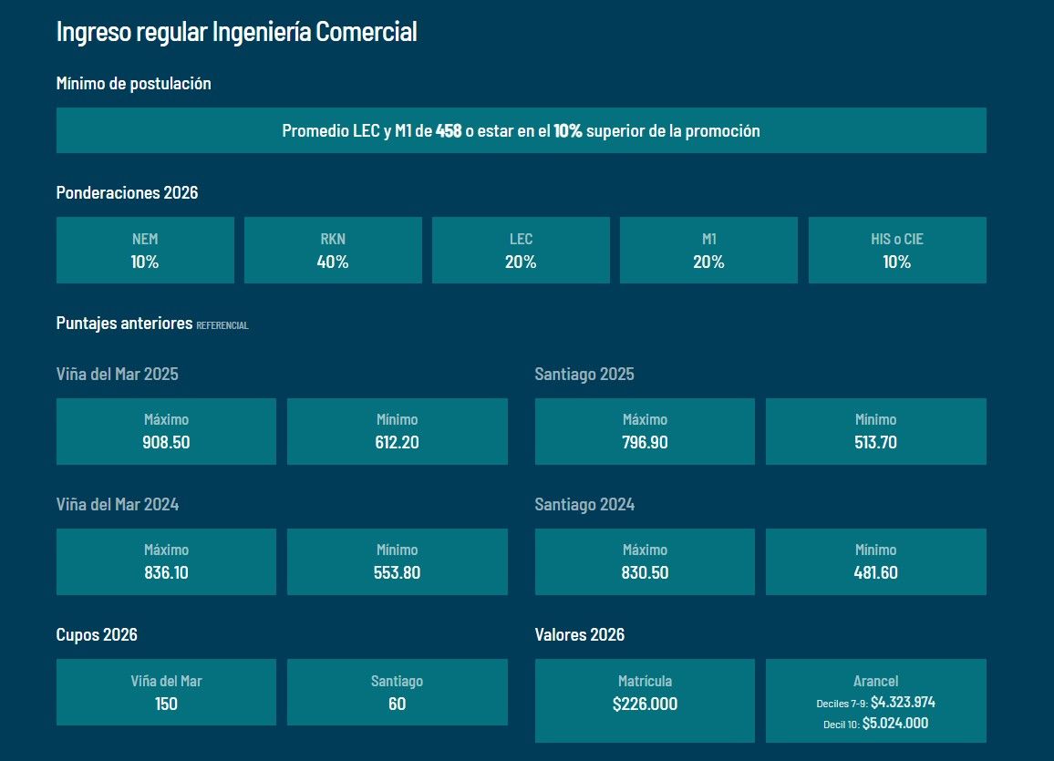Click Viña del Mar 2025 Mínimo 612.20 tile

click(x=398, y=432)
